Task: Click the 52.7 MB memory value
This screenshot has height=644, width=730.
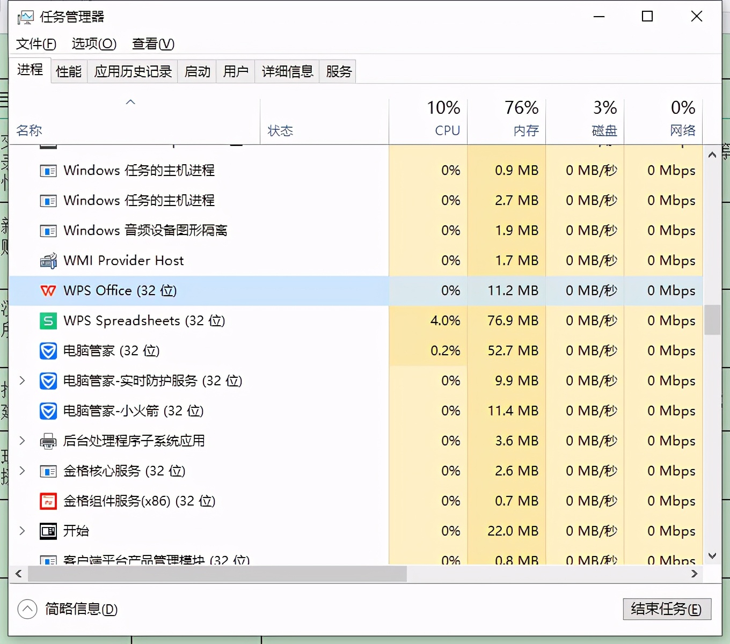Action: 513,351
